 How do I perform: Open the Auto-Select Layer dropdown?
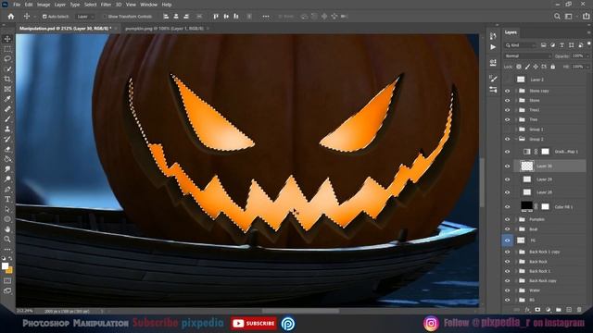coord(85,17)
